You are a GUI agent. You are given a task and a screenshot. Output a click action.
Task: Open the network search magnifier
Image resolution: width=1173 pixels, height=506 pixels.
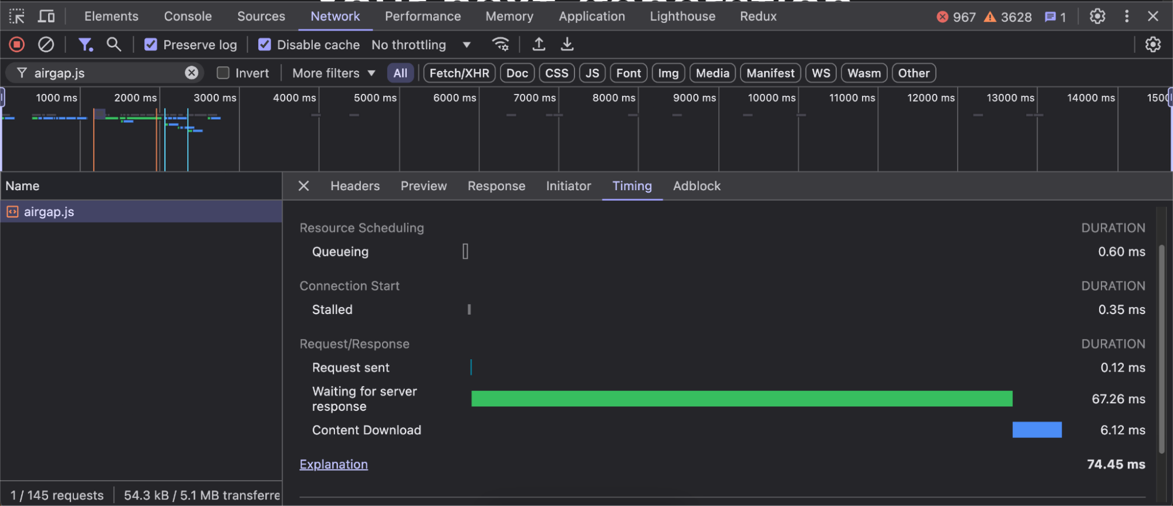[x=113, y=44]
